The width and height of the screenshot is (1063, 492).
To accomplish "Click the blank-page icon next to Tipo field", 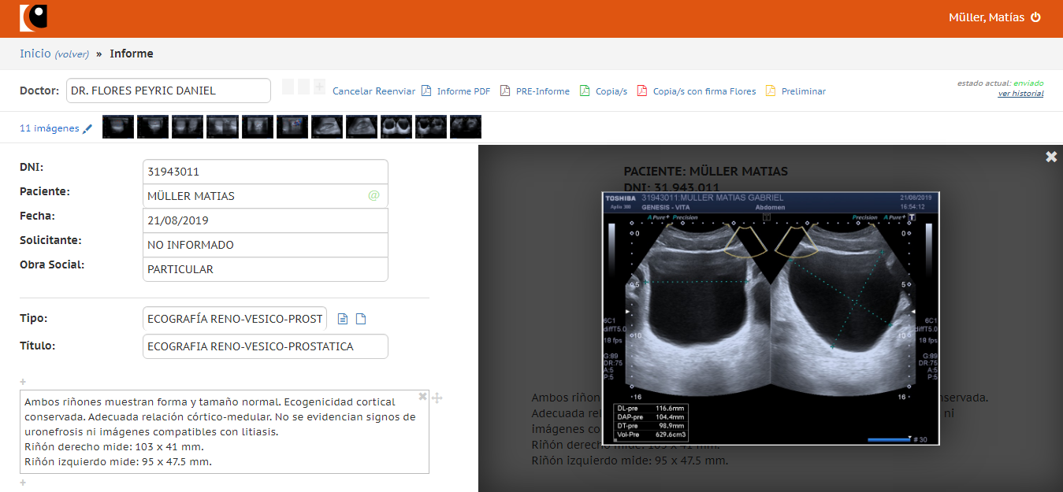I will point(361,319).
